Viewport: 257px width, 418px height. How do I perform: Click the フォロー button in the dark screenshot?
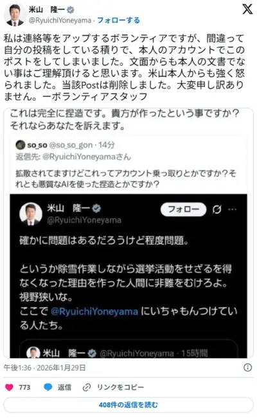[x=184, y=209]
